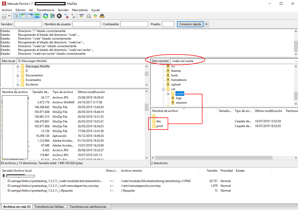Toggle the message log display

[x=17, y=16]
